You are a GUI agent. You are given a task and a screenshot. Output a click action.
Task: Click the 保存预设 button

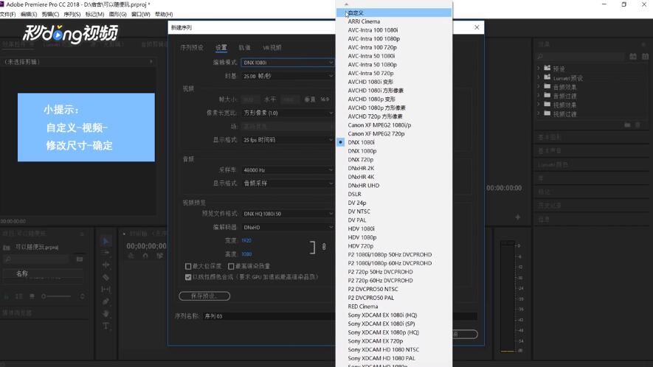(x=204, y=296)
